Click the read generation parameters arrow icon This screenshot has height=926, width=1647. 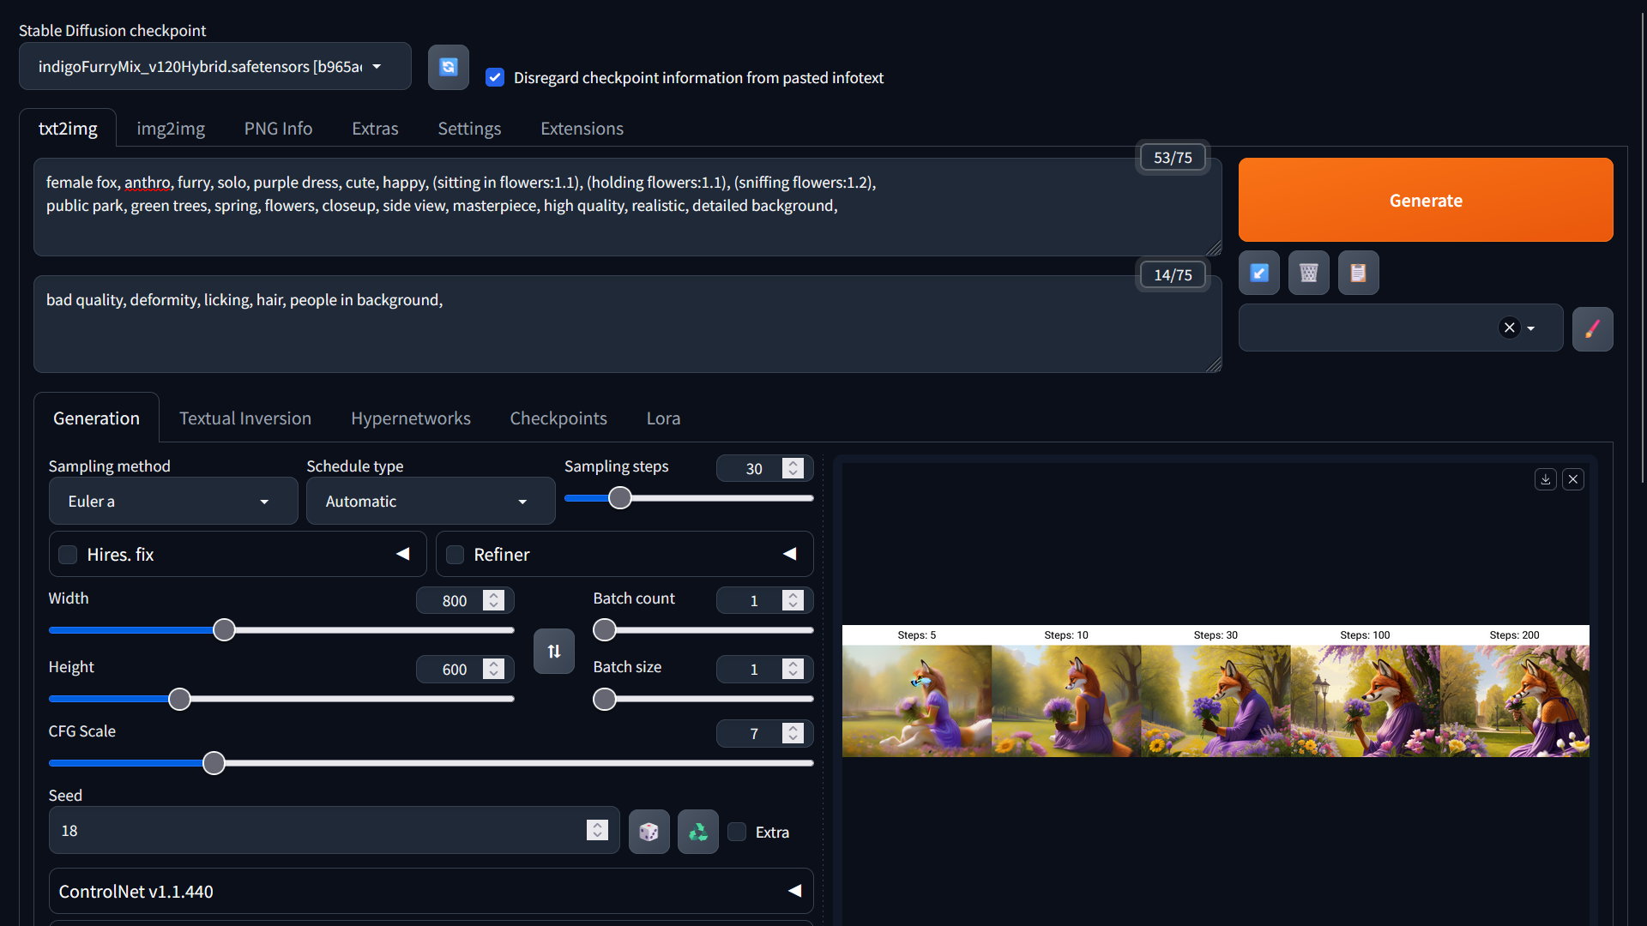[1258, 273]
